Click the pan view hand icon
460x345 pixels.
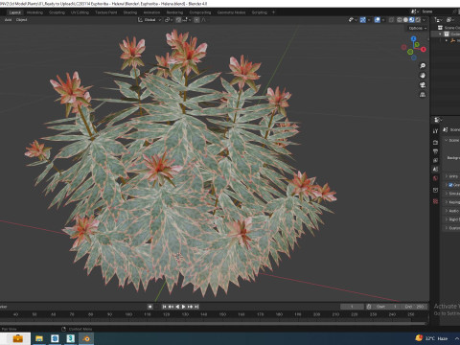point(423,76)
